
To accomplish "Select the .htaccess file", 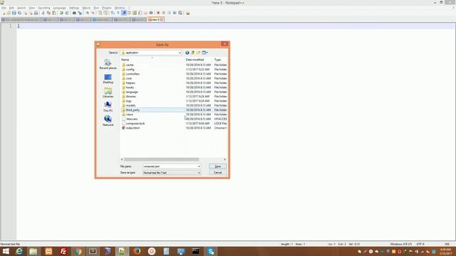I will (x=132, y=119).
